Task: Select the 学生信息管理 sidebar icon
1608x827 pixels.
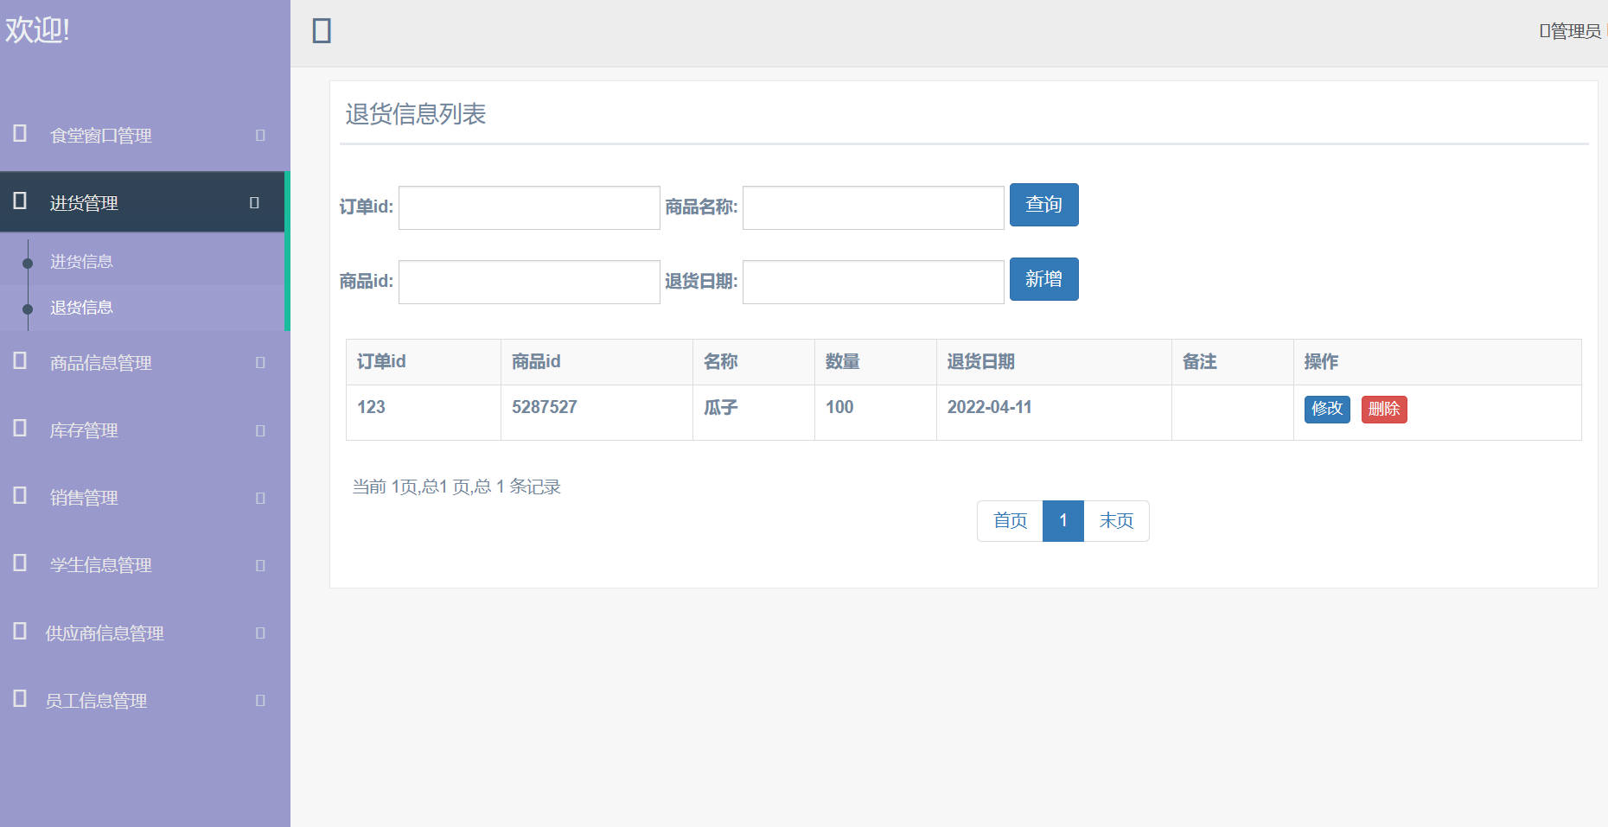Action: click(x=18, y=564)
